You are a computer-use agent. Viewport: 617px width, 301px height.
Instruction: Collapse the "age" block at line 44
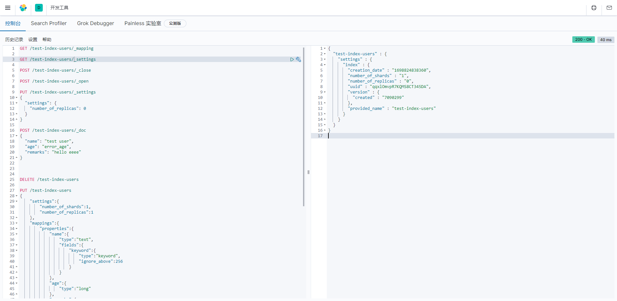pyautogui.click(x=17, y=283)
